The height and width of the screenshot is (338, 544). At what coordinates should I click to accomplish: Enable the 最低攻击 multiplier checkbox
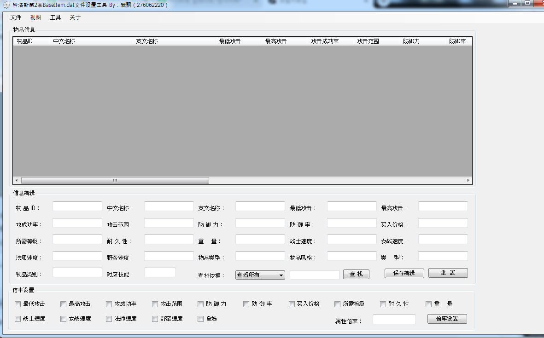tap(18, 304)
